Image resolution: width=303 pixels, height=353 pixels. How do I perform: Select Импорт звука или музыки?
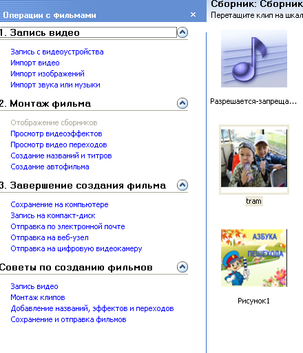pyautogui.click(x=55, y=85)
